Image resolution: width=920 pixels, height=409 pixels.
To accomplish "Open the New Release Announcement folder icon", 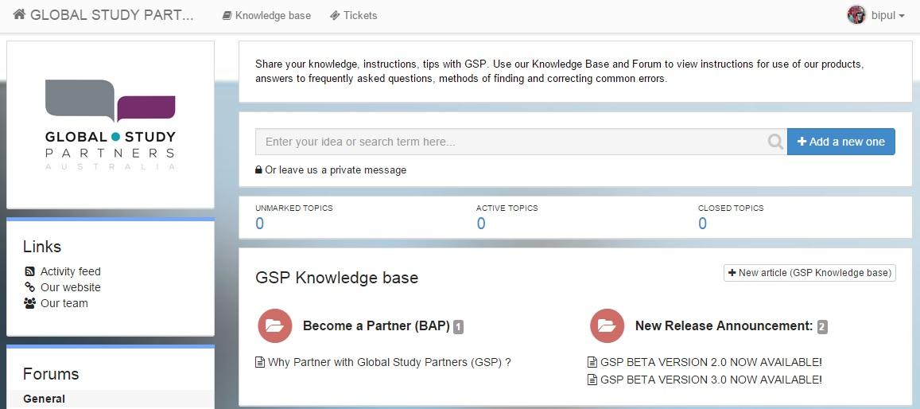I will pos(608,325).
